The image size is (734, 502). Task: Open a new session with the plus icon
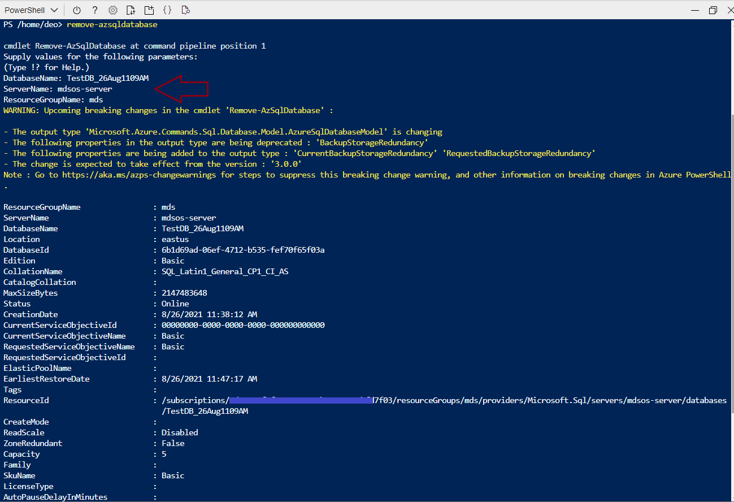point(149,10)
